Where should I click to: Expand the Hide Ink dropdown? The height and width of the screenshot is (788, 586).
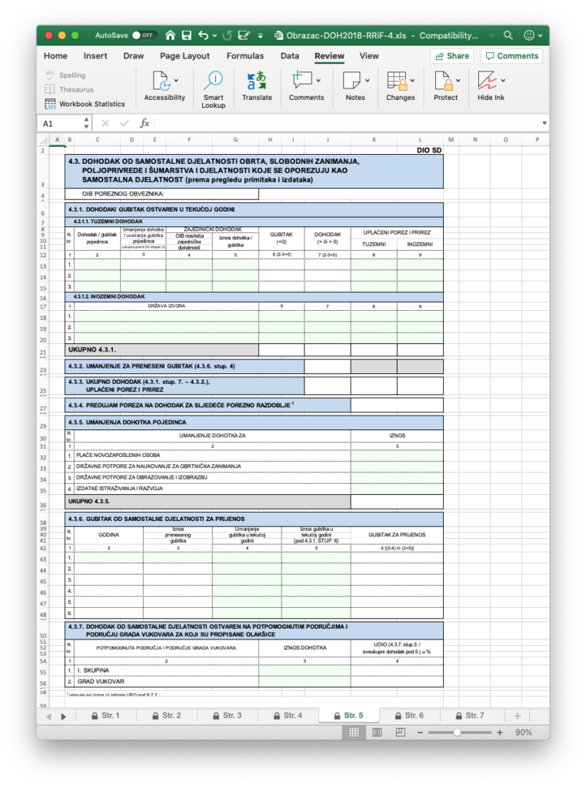pos(501,79)
